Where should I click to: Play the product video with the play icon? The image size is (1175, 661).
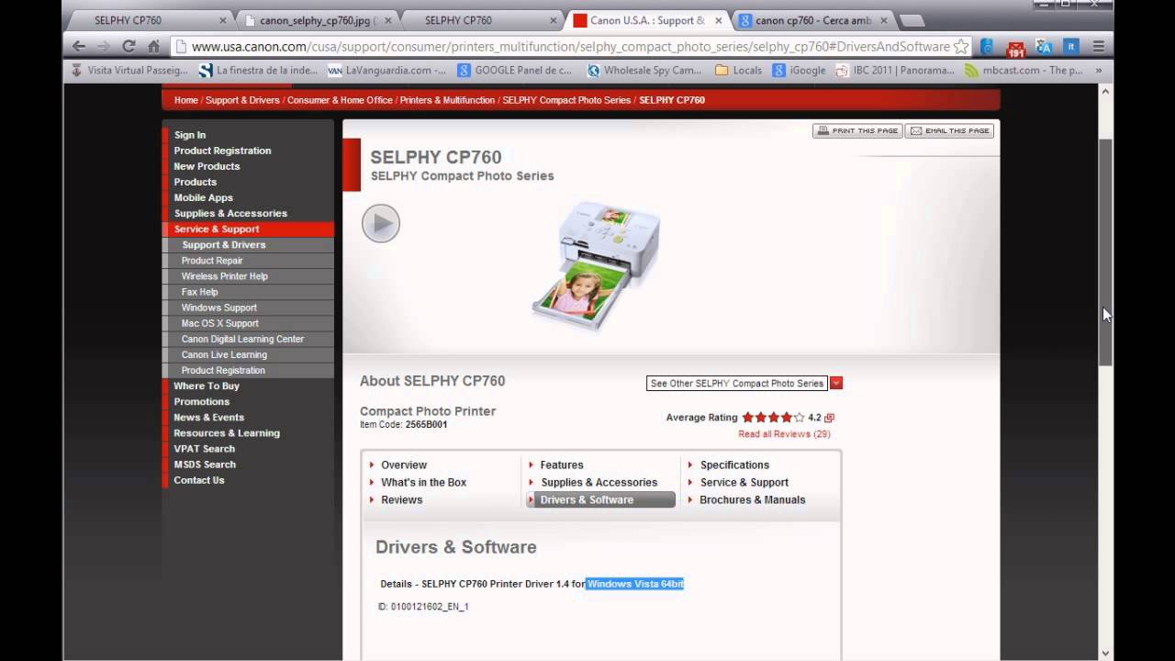381,223
